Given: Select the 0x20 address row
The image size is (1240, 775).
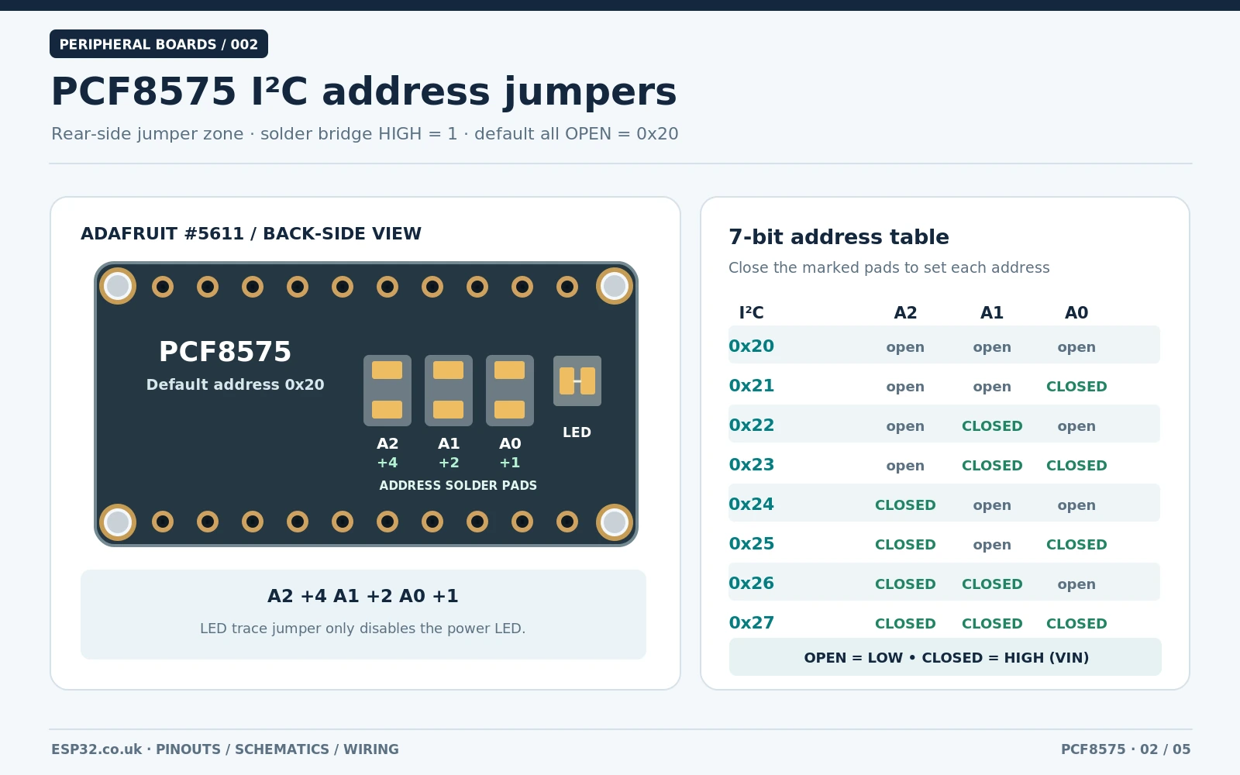Looking at the screenshot, I should 944,345.
